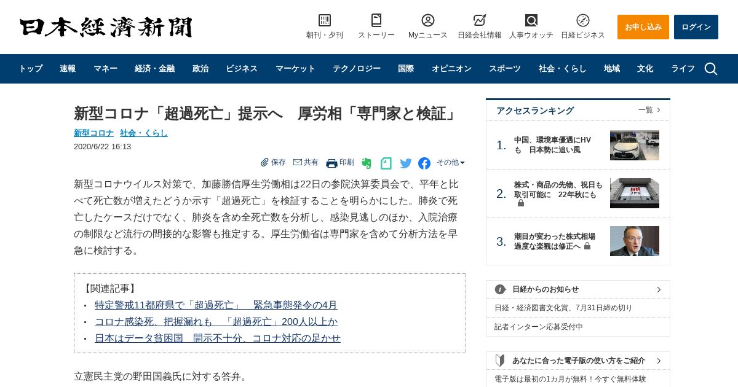738x387 pixels.
Task: Click the Nikkei newspaper logo
Action: 106,27
